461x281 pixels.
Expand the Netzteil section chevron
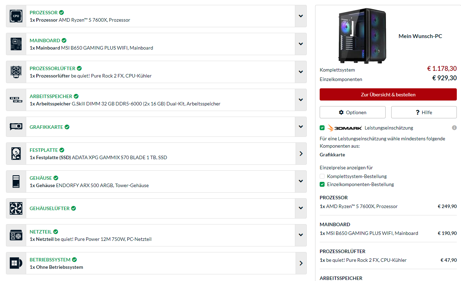pos(301,235)
